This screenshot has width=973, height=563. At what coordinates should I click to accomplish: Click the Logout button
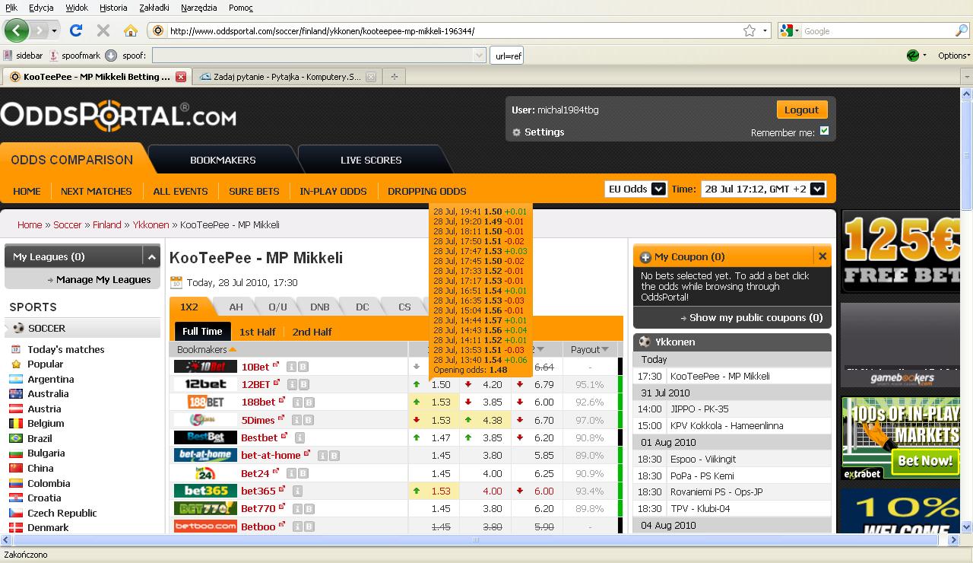(x=801, y=110)
